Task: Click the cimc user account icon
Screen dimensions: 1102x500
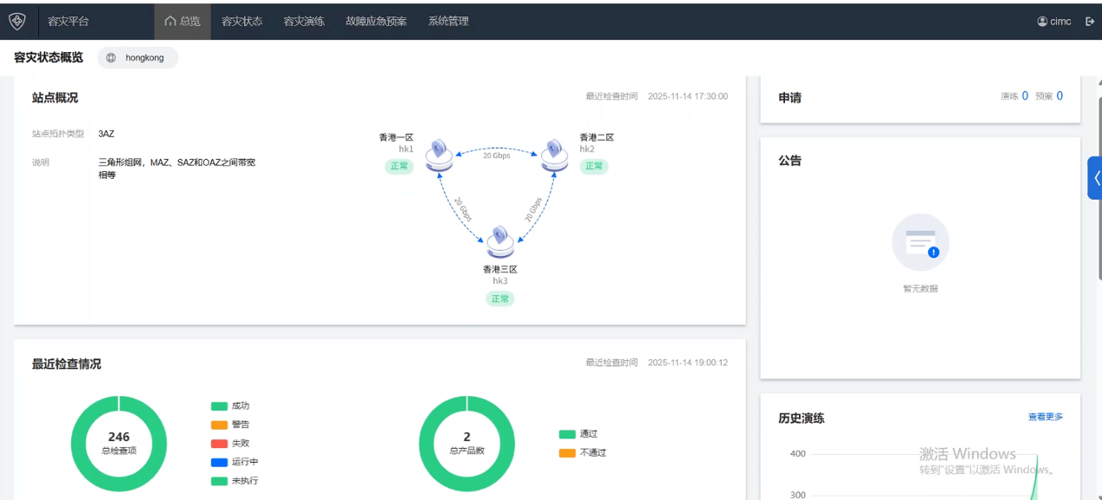Action: pos(1042,21)
